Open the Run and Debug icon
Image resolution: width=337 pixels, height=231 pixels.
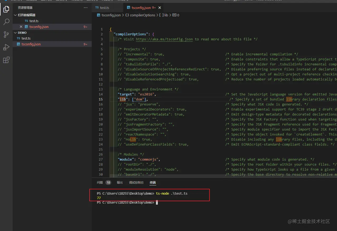[x=6, y=47]
